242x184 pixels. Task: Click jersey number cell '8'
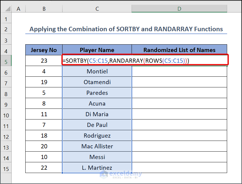pyautogui.click(x=44, y=103)
